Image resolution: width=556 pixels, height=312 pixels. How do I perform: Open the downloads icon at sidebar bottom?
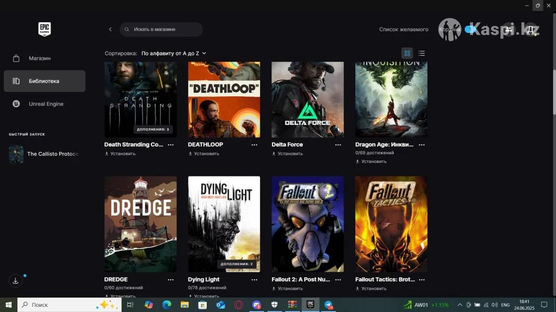click(15, 281)
